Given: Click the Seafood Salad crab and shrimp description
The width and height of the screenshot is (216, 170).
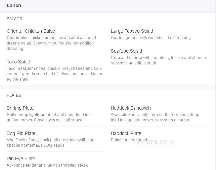Looking at the screenshot, I should pos(158,60).
